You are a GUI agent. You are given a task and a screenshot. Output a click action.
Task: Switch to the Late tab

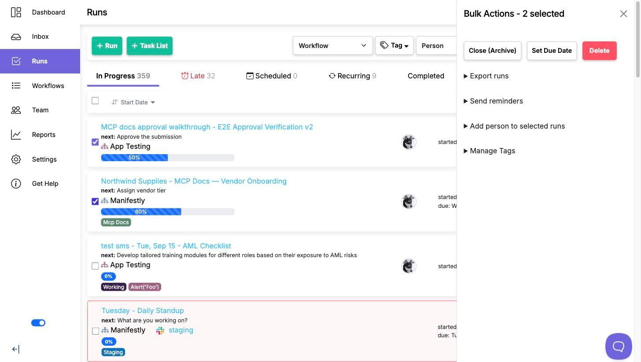coord(198,76)
